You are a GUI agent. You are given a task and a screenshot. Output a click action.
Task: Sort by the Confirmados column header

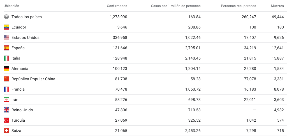click(117, 6)
